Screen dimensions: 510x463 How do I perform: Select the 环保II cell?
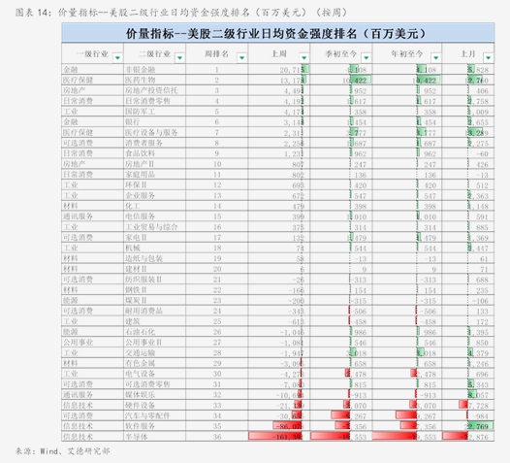pos(155,184)
